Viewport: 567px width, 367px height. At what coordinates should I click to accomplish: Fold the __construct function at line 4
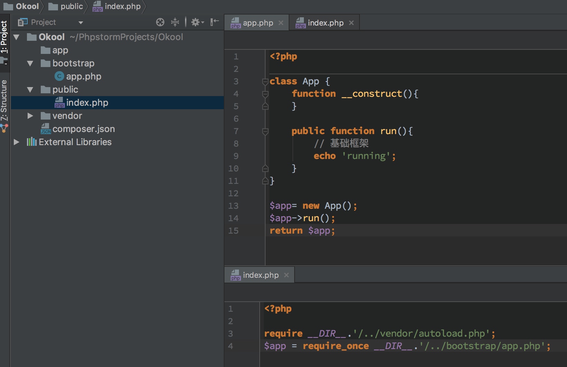point(265,94)
